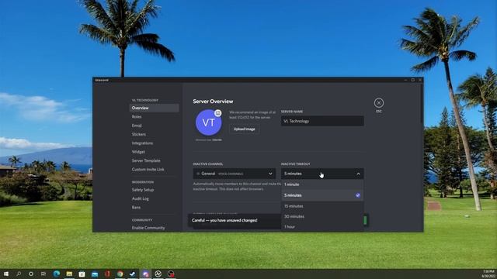The height and width of the screenshot is (279, 497).
Task: Open Microsoft Store from the taskbar
Action: coord(82,274)
